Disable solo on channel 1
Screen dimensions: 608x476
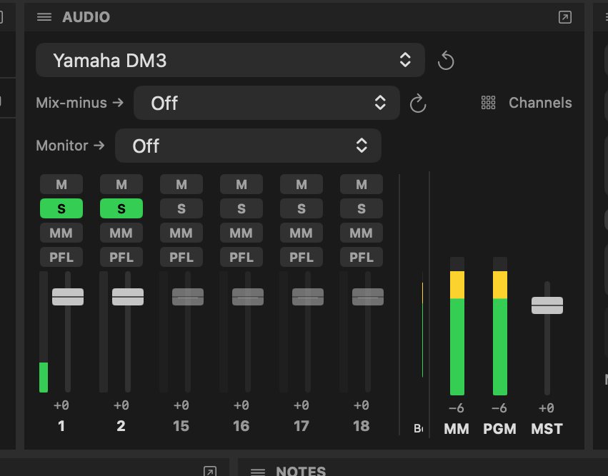tap(61, 209)
